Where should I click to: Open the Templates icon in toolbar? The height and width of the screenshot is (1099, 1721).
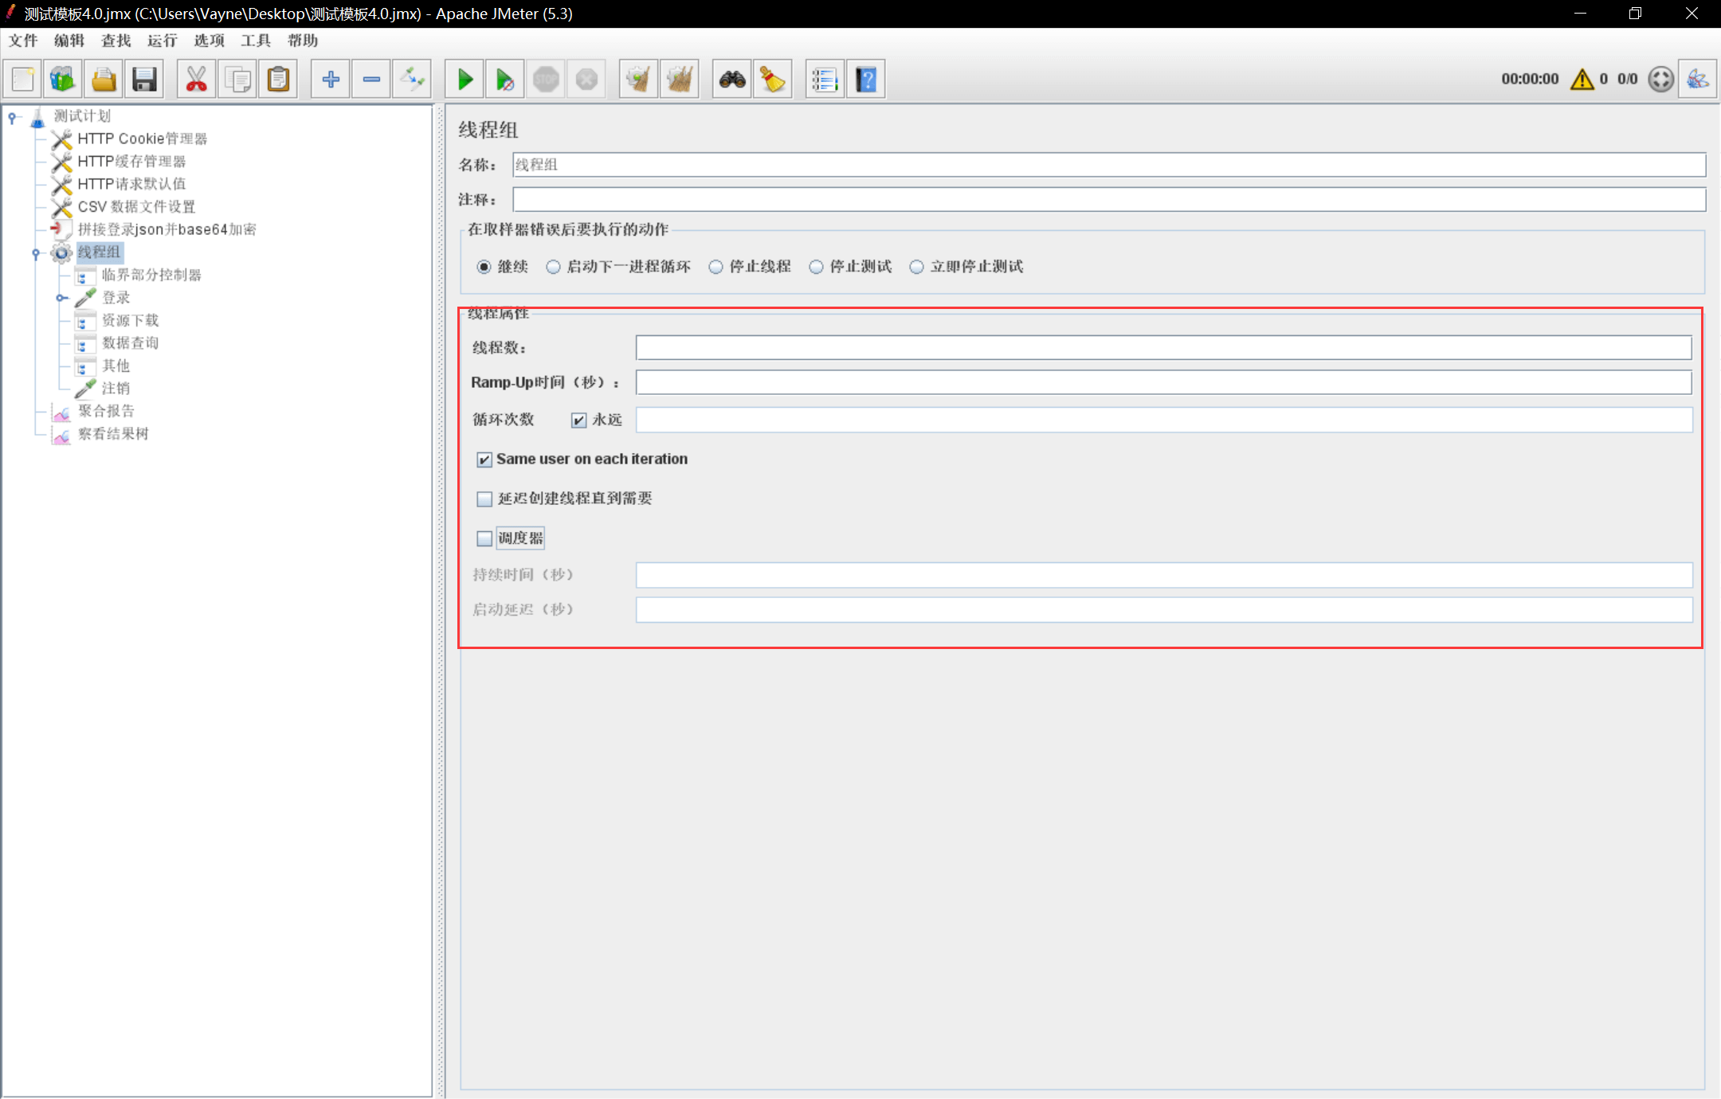63,79
